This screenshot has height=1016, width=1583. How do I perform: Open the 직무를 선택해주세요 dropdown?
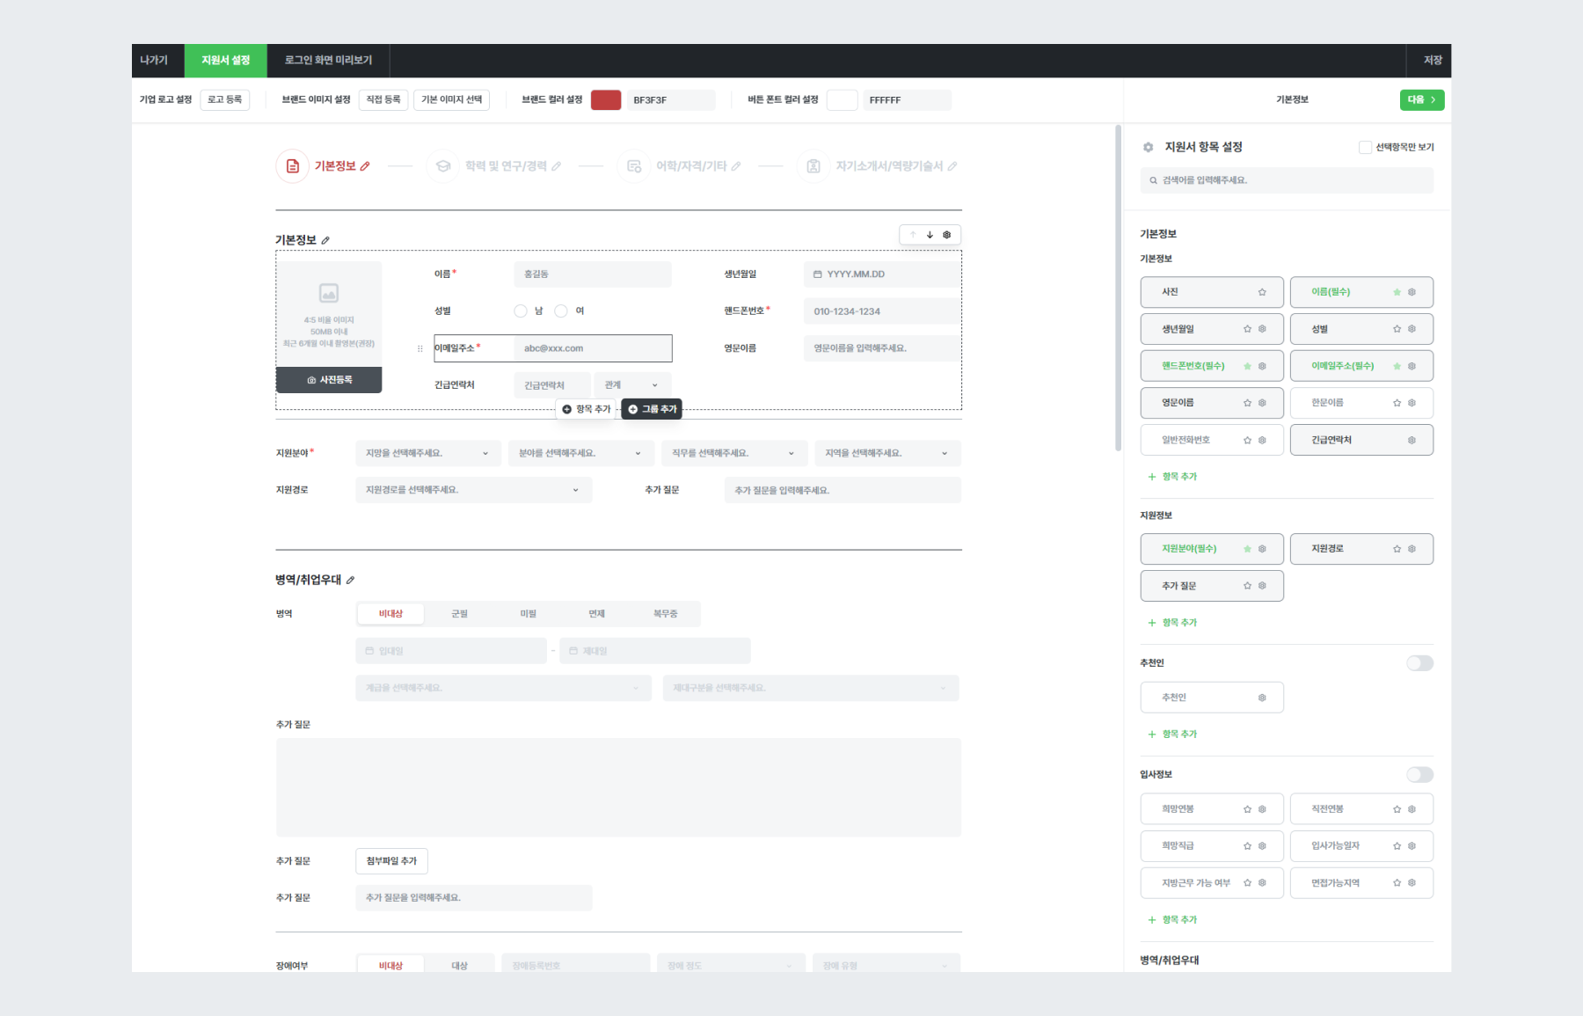coord(734,453)
